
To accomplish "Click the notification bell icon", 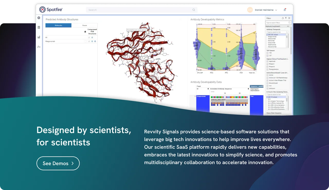I will 285,10.
